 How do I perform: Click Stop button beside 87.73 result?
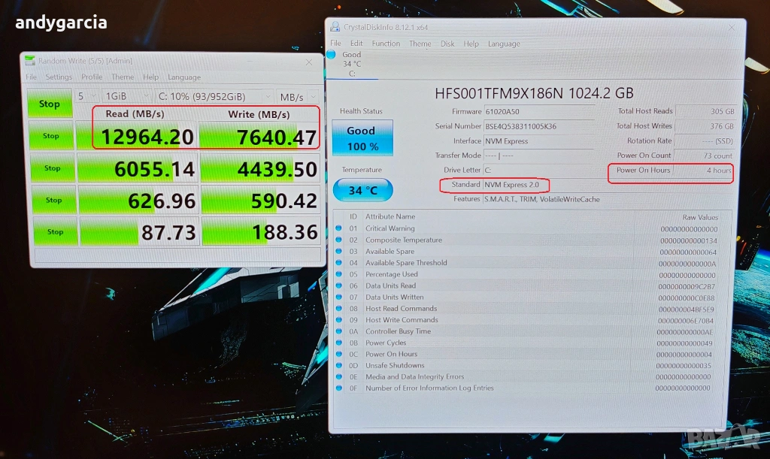click(x=55, y=231)
